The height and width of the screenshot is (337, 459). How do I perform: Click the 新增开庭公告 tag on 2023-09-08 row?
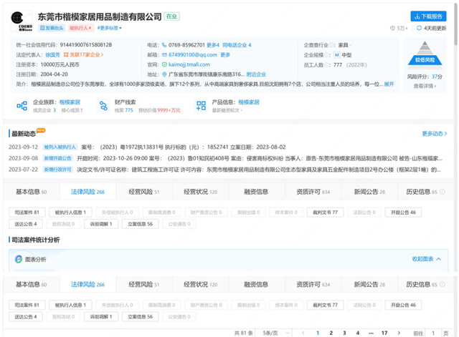coord(57,158)
